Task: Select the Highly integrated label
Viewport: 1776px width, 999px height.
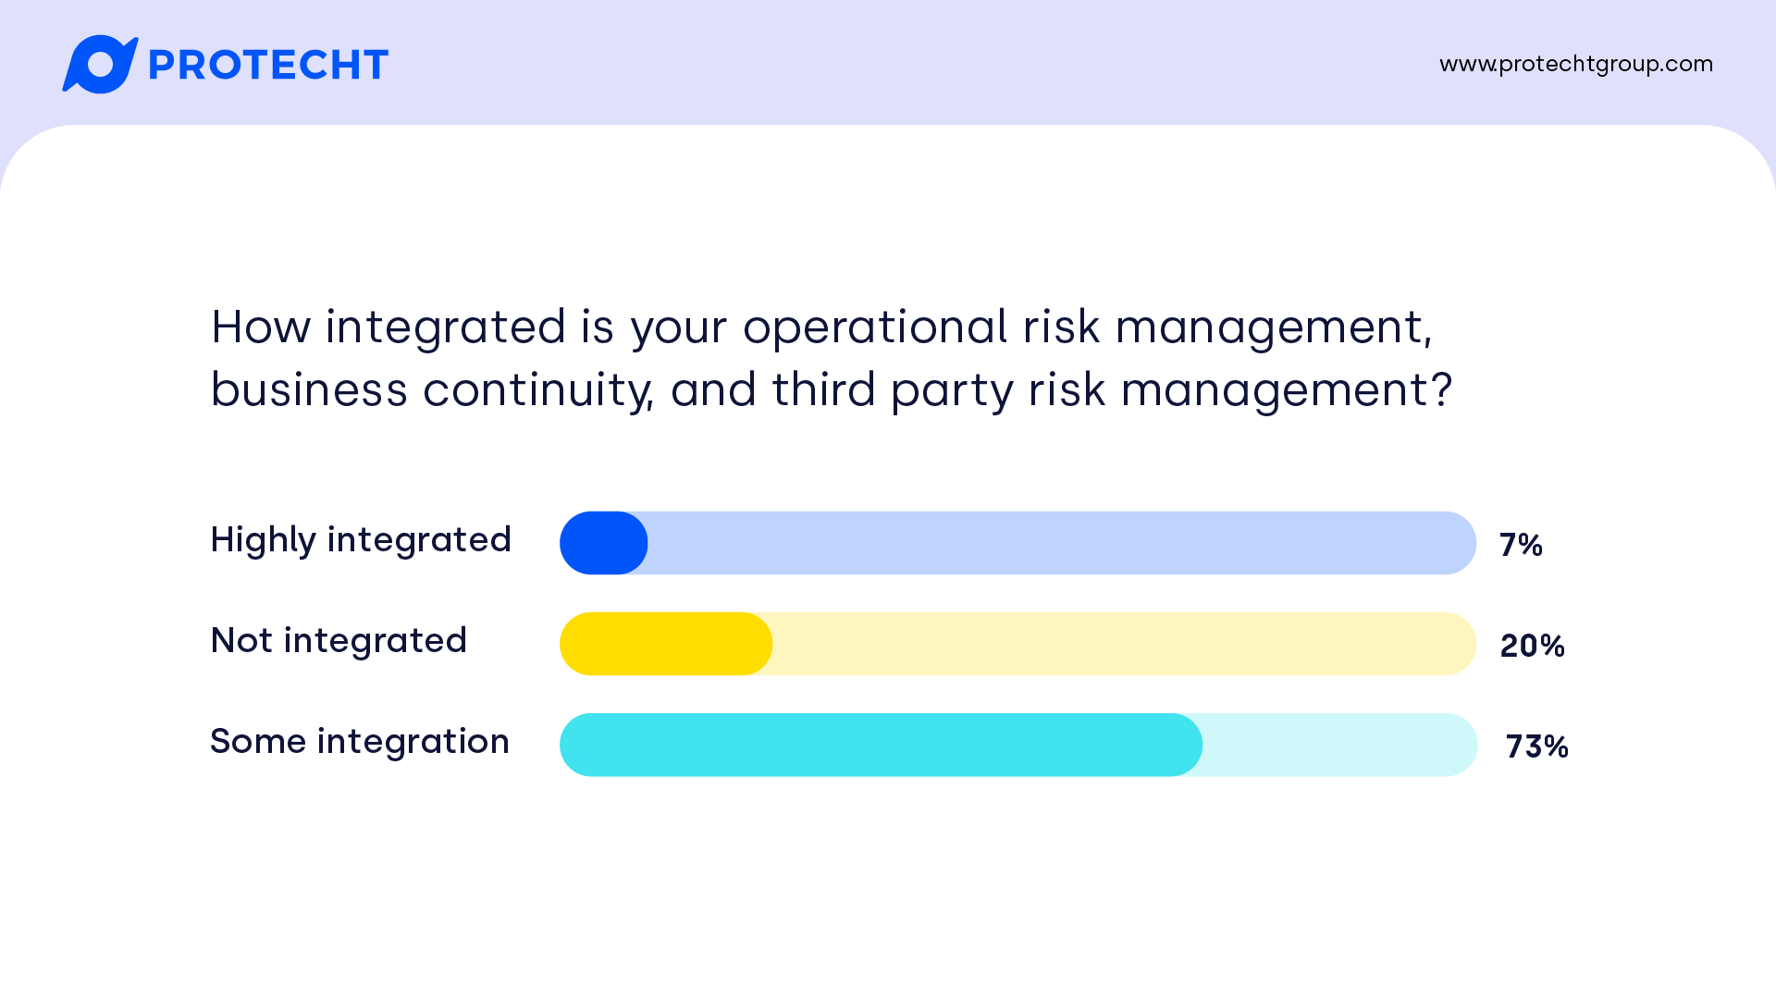Action: (361, 540)
